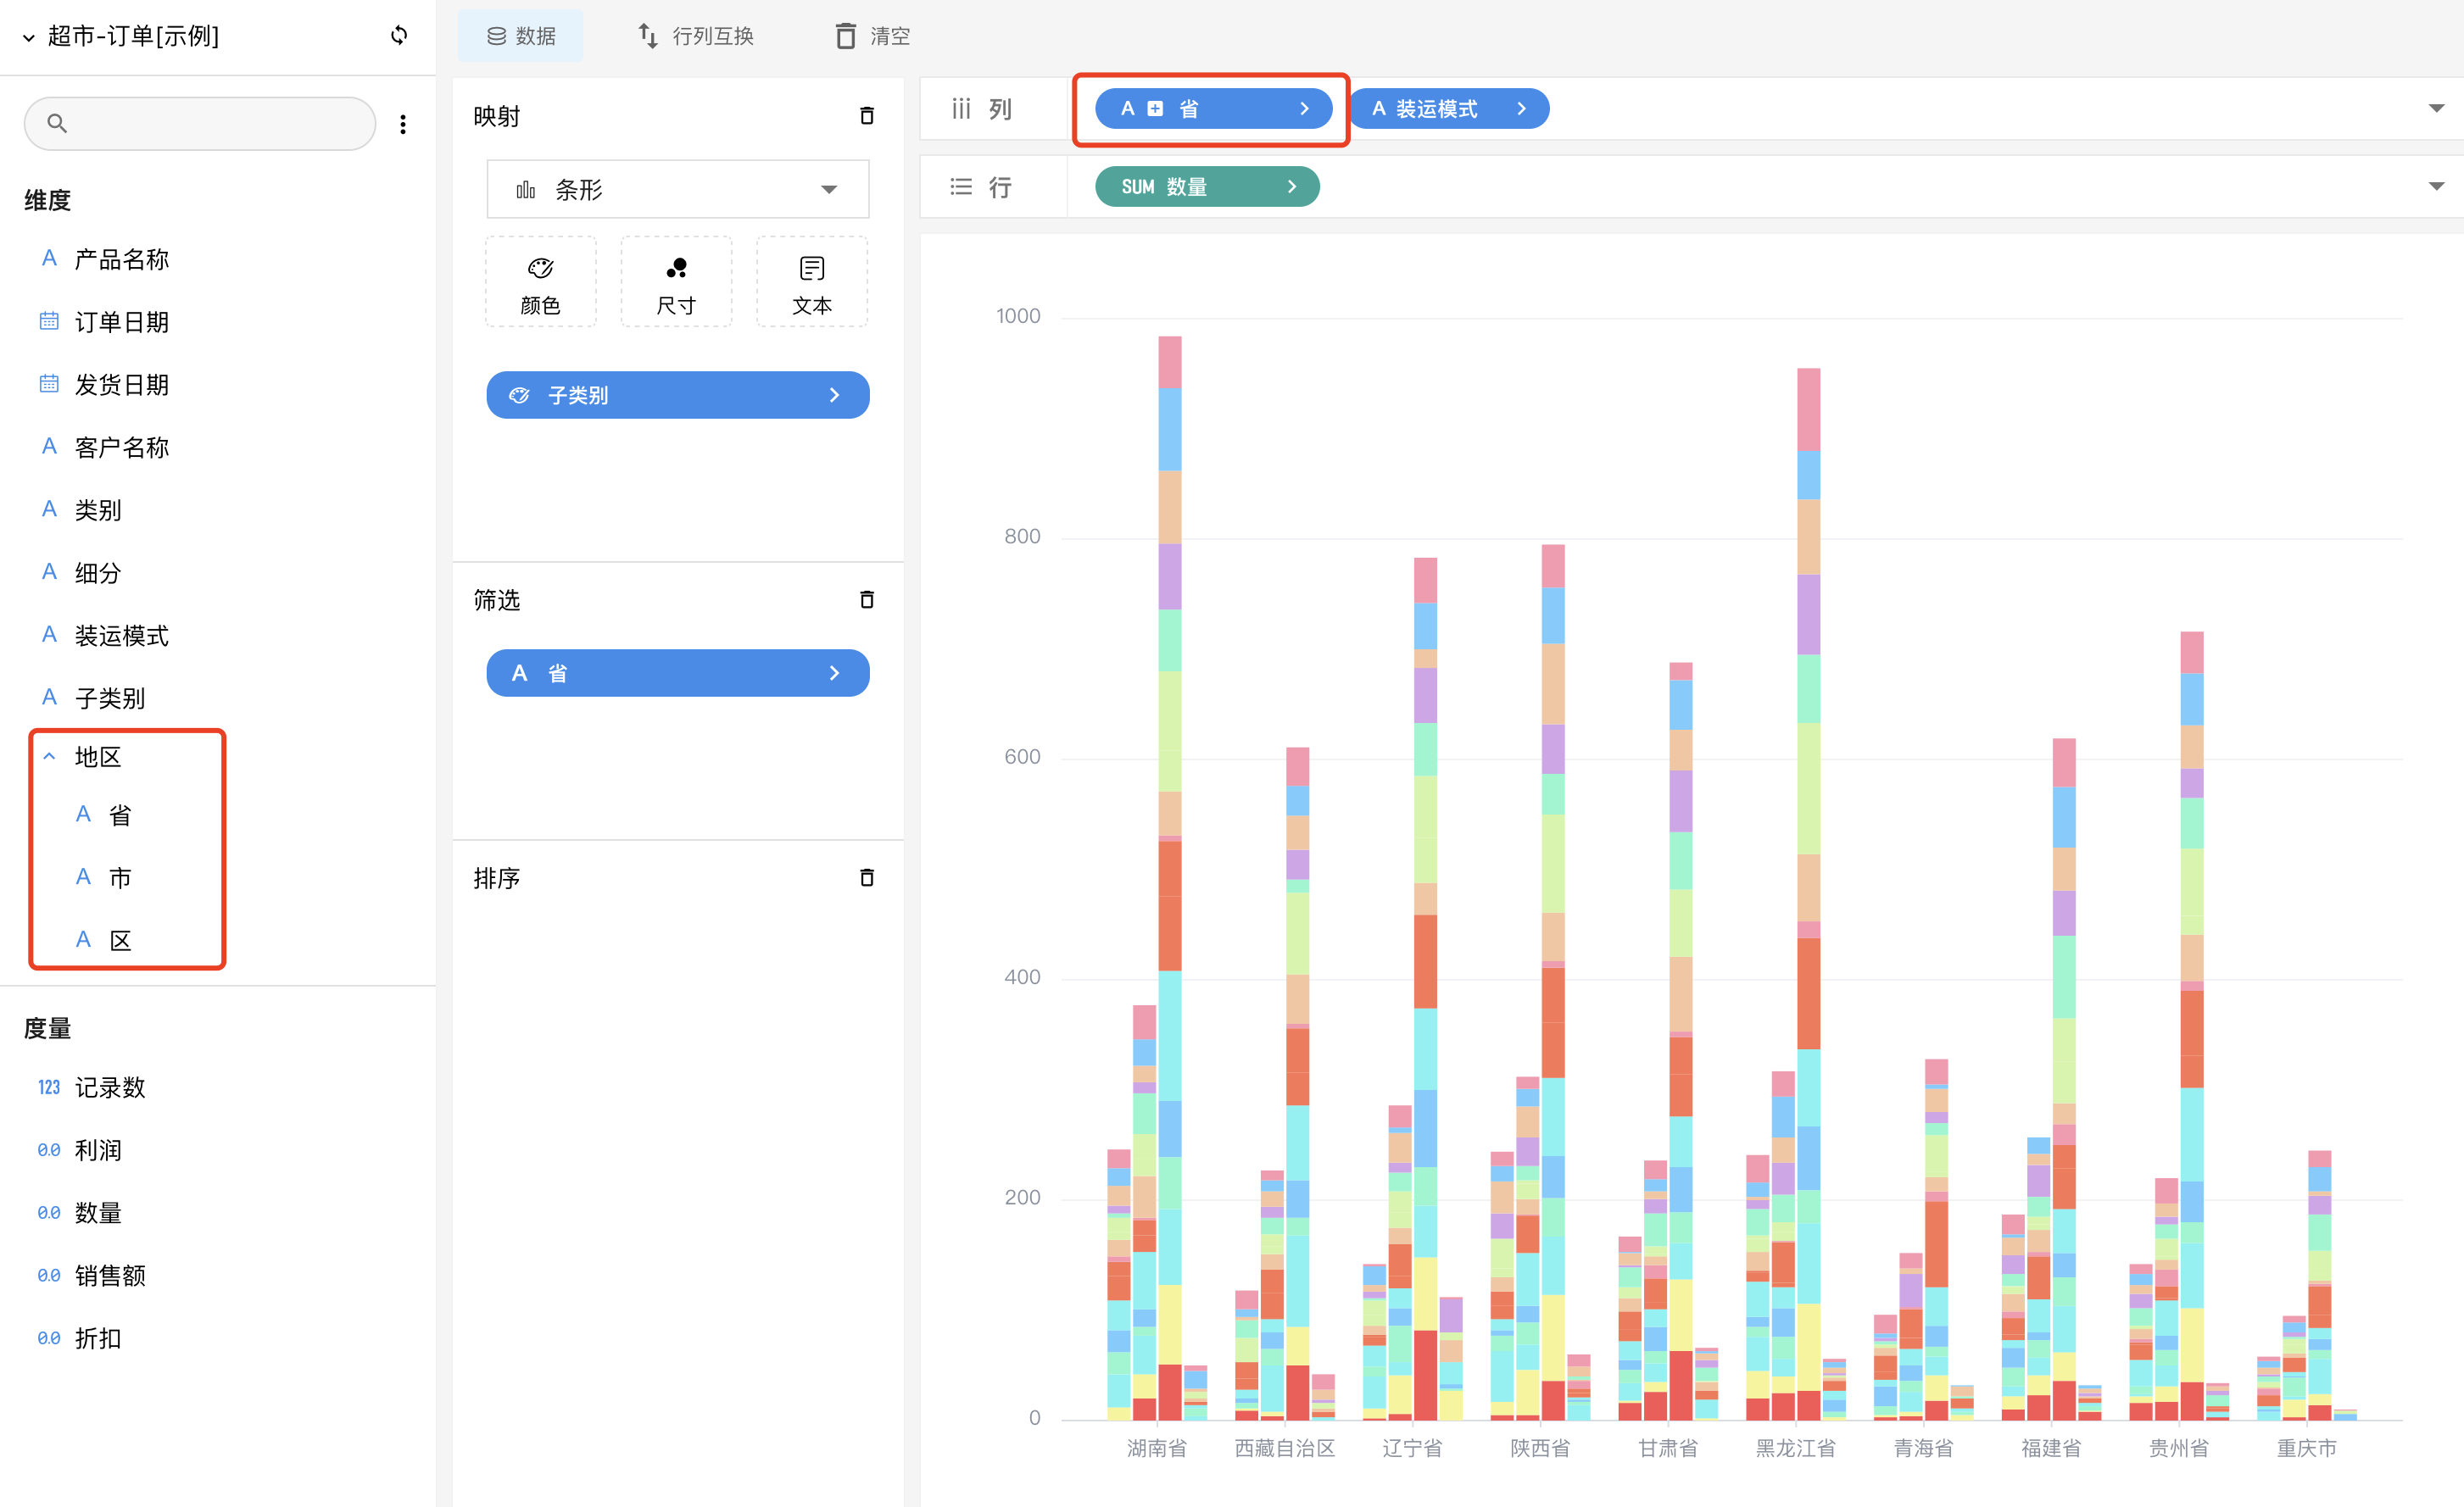Expand the plus icon on the 省 column pill
The width and height of the screenshot is (2464, 1507).
pyautogui.click(x=1155, y=108)
